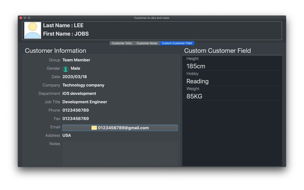Close the window with the red button
The width and height of the screenshot is (304, 190).
pyautogui.click(x=21, y=18)
